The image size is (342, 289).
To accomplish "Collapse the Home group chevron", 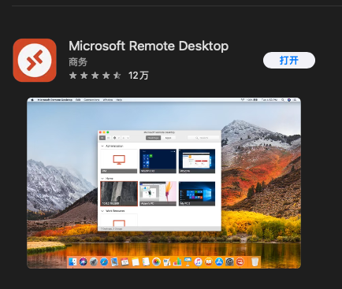I will 102,179.
